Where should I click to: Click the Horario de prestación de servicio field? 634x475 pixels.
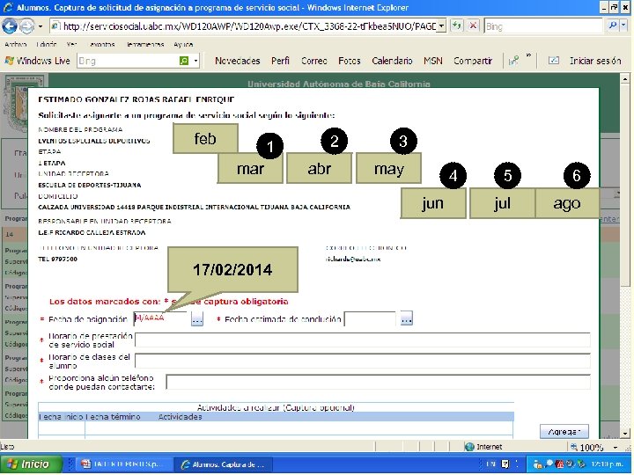click(363, 340)
